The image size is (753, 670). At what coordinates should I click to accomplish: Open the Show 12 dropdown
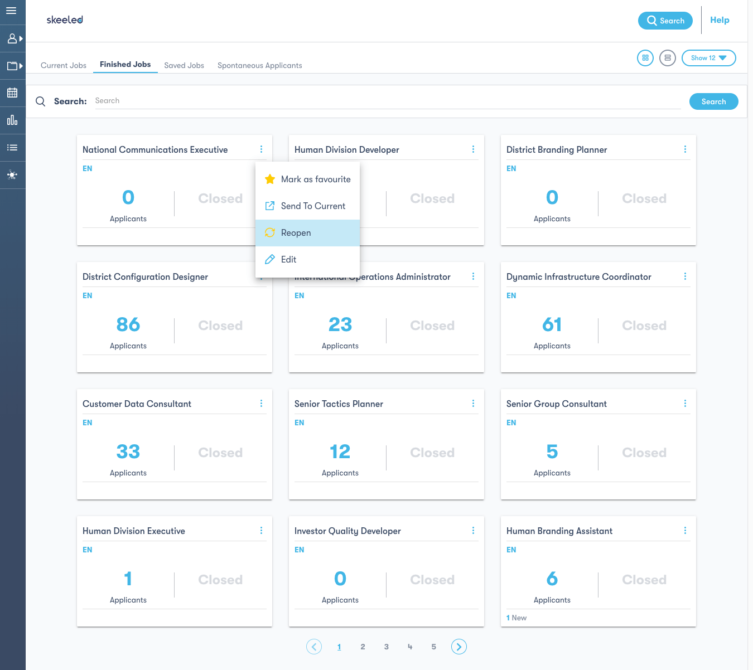(x=709, y=58)
